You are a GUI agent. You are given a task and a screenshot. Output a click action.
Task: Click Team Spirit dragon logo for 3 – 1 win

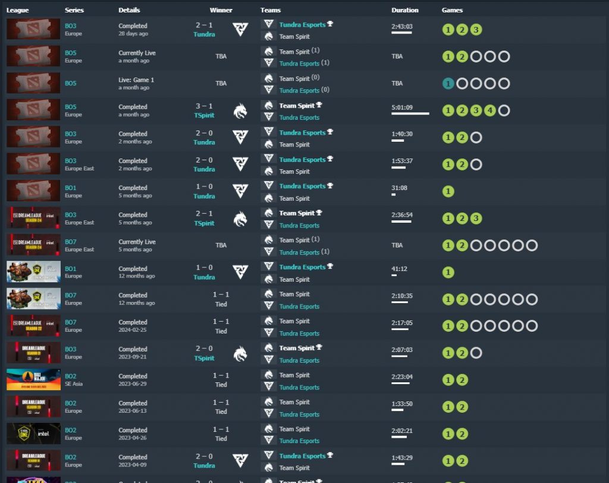click(240, 111)
